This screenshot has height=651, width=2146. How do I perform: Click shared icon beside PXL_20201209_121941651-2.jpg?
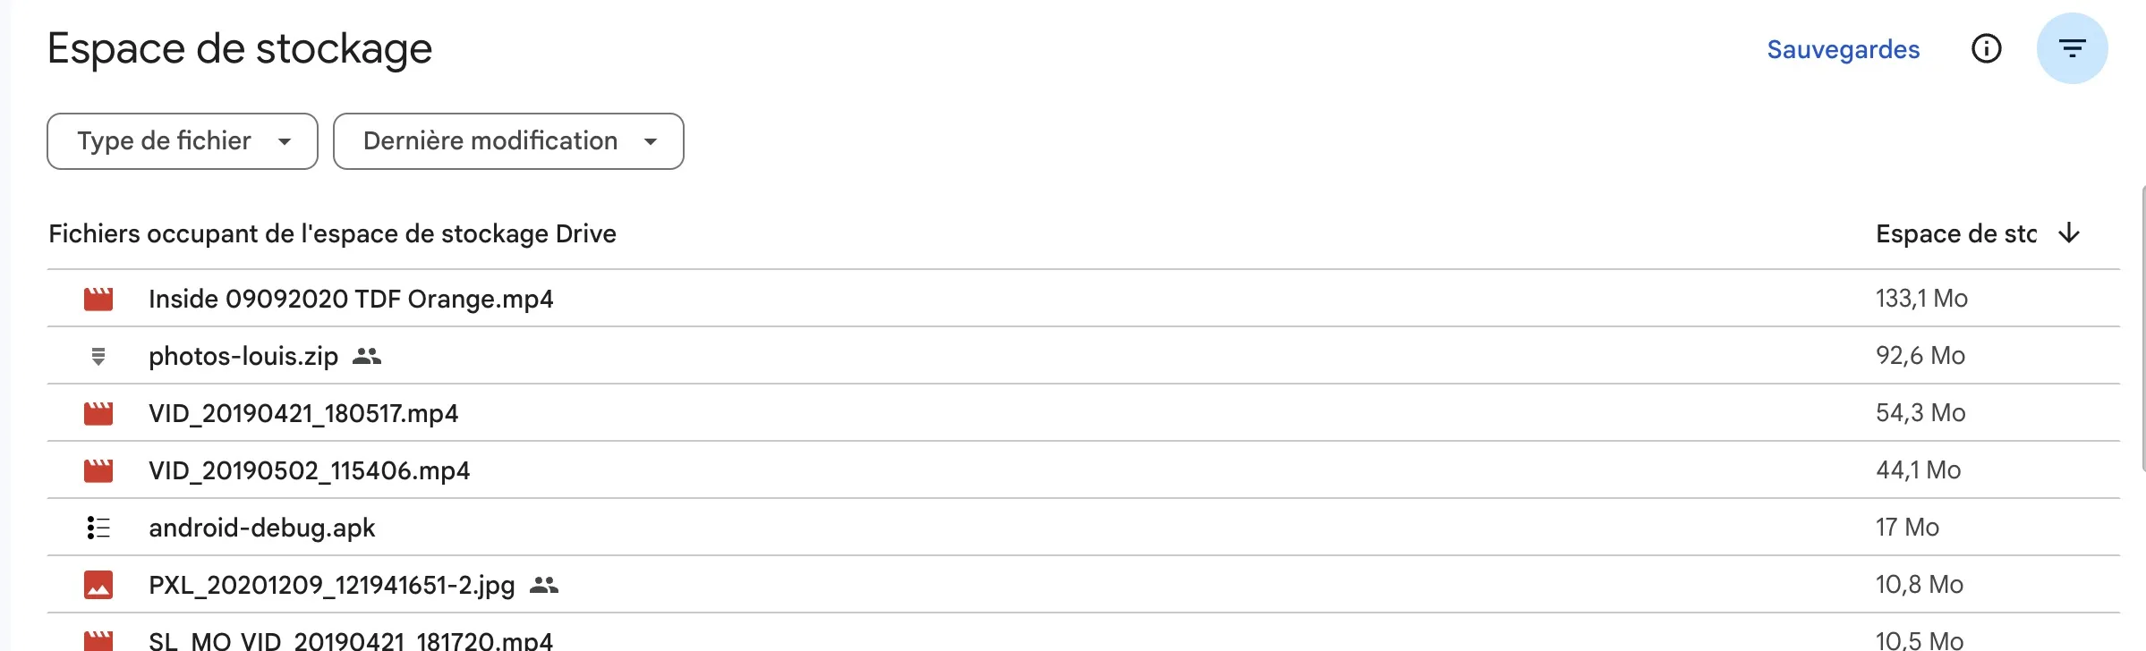(x=544, y=585)
